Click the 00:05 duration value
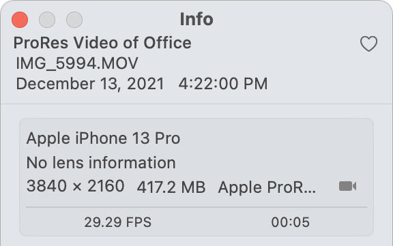This screenshot has width=393, height=246. tap(290, 222)
